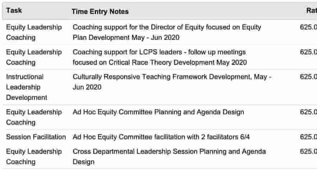Click the Culturally Responsive Teaching Framework note
The height and width of the screenshot is (170, 317).
click(x=172, y=82)
